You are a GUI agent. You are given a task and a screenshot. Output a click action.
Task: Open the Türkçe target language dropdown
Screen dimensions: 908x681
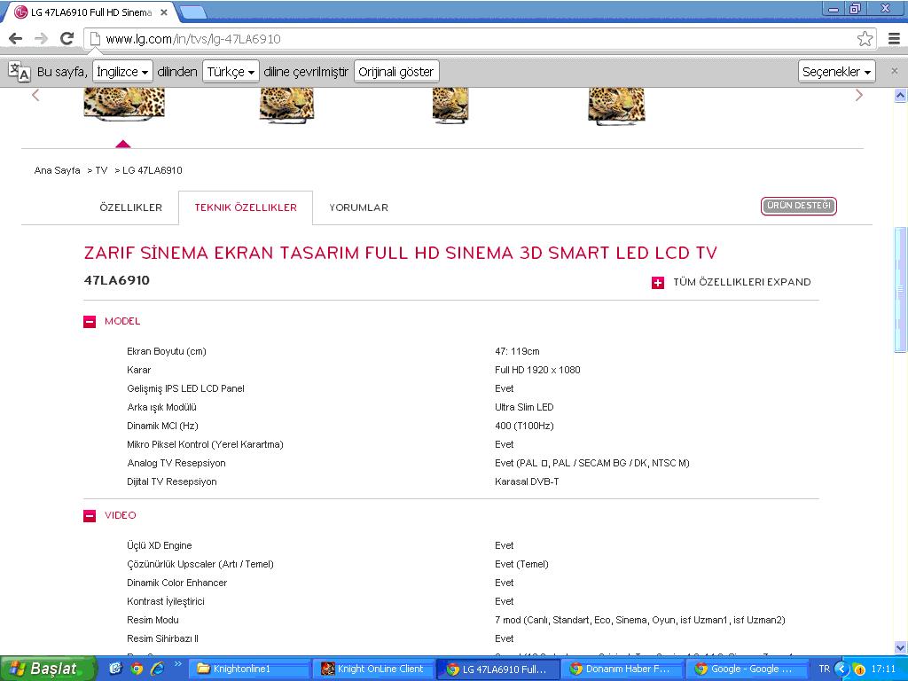click(230, 71)
